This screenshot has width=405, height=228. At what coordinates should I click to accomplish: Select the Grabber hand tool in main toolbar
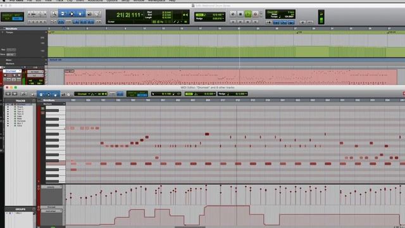tap(80, 14)
